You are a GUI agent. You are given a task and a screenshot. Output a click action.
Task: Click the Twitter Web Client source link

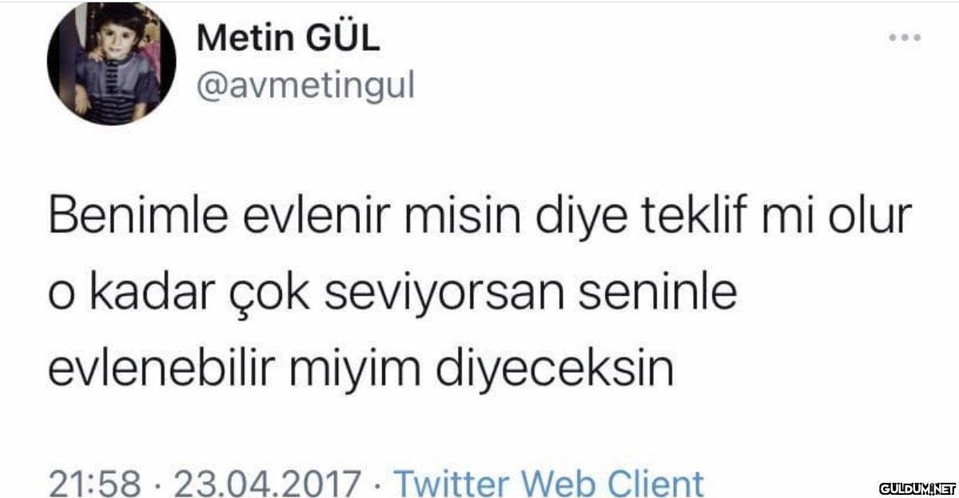click(x=551, y=484)
